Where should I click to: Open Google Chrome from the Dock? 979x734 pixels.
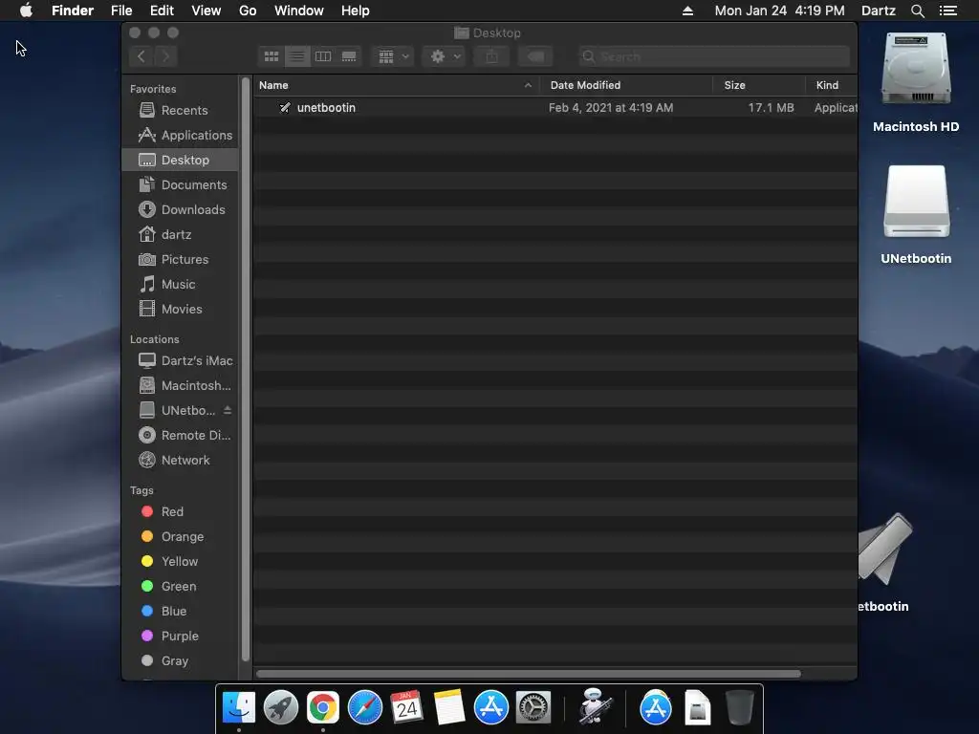click(323, 708)
